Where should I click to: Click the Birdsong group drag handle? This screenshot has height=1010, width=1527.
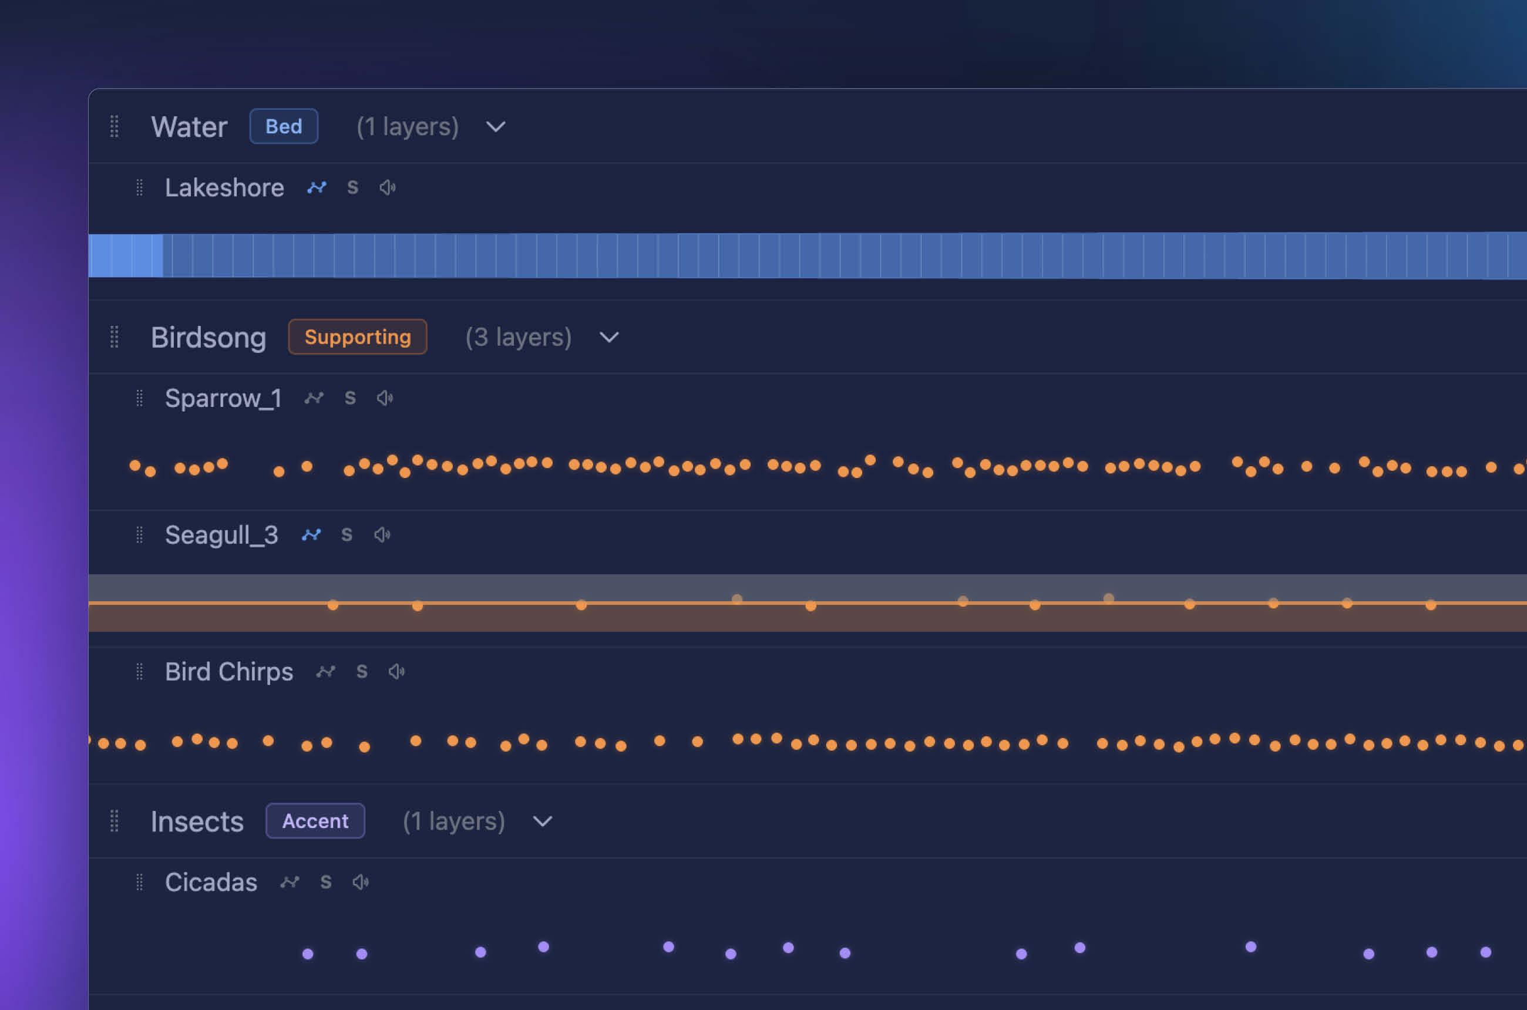115,337
